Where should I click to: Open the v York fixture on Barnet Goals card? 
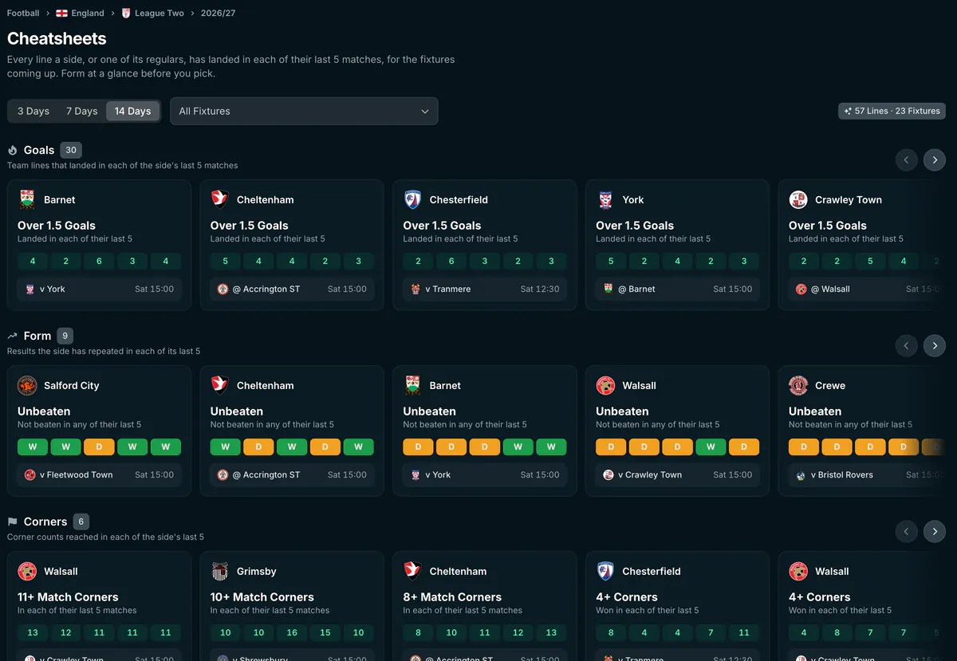[x=99, y=289]
